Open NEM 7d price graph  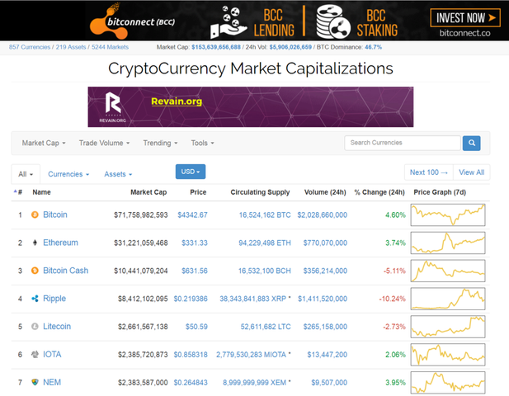click(448, 382)
